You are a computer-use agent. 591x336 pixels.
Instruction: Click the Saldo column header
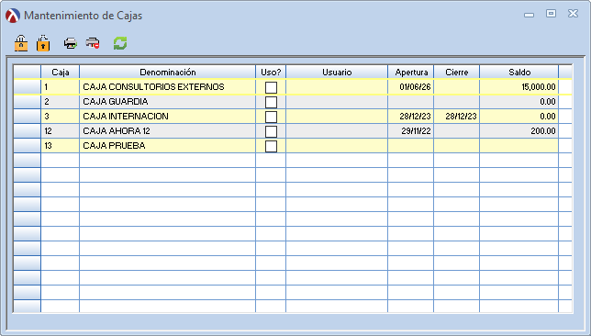[x=519, y=72]
